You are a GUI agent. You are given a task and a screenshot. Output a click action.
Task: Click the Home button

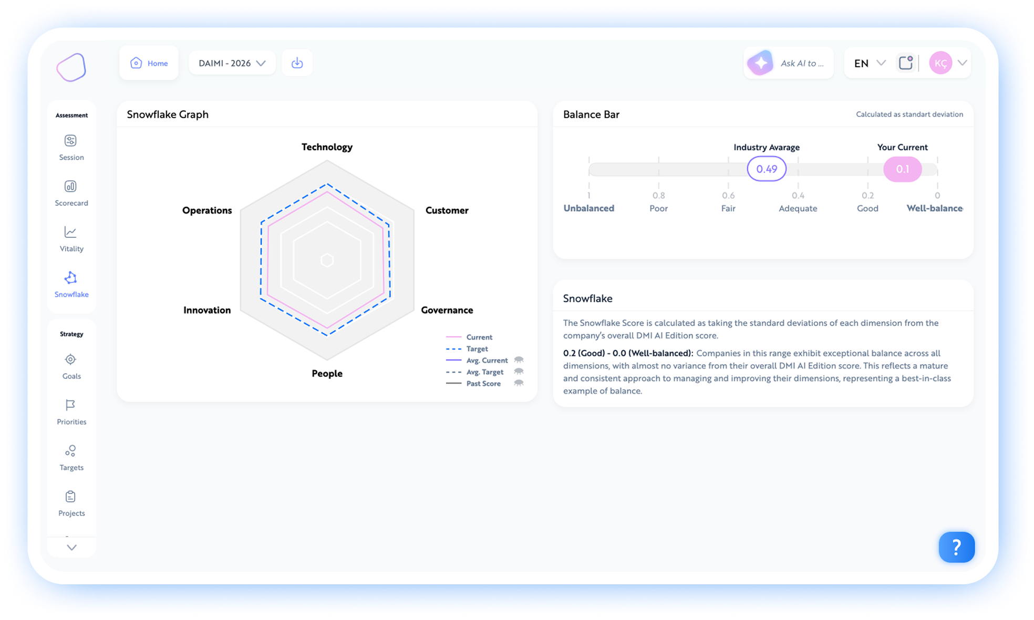pyautogui.click(x=149, y=63)
